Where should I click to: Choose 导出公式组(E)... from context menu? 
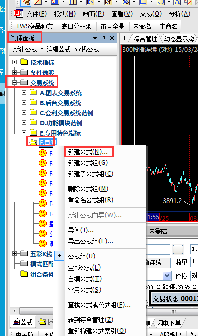pos(90,241)
